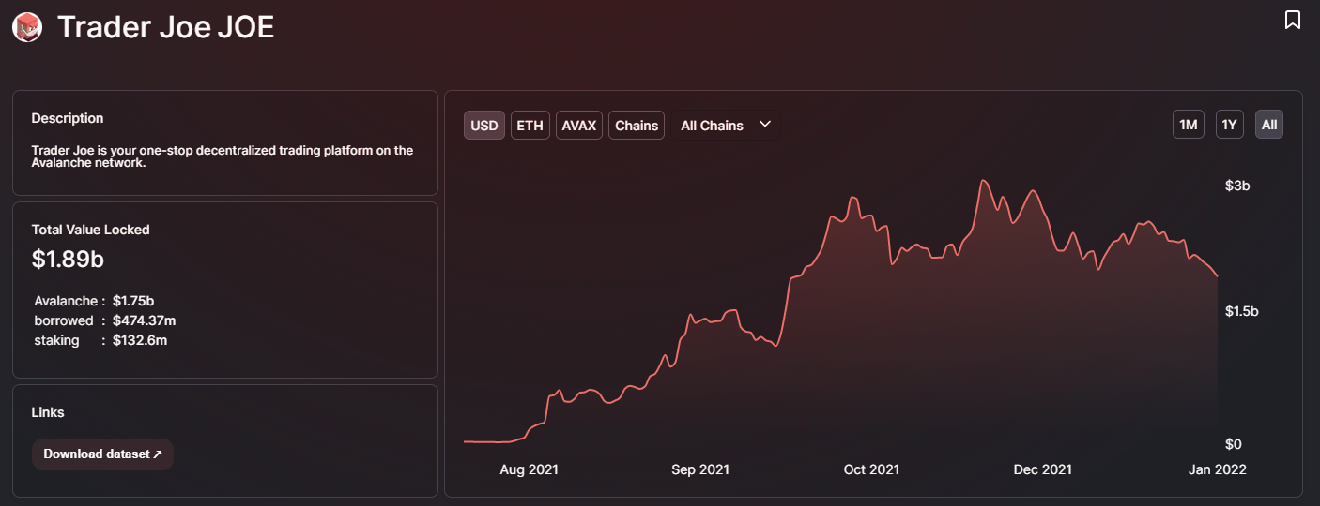This screenshot has width=1320, height=506.
Task: Click the Jan 2022 x-axis label
Action: pos(1218,469)
